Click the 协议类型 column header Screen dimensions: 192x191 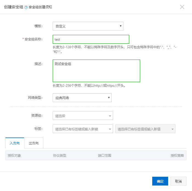click(x=60, y=156)
